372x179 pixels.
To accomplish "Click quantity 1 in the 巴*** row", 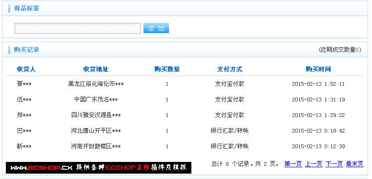I will [167, 131].
